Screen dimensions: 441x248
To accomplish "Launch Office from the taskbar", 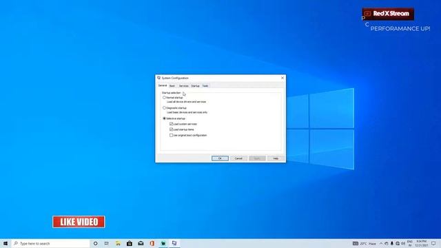I will (x=152, y=243).
